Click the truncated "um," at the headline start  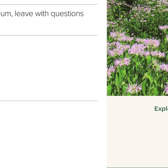[6, 14]
